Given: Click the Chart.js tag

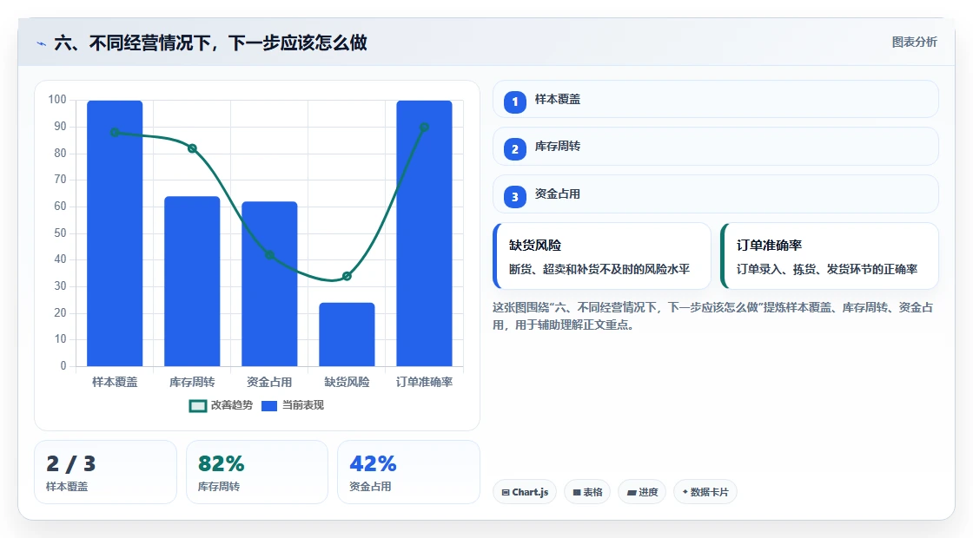Looking at the screenshot, I should click(x=525, y=492).
